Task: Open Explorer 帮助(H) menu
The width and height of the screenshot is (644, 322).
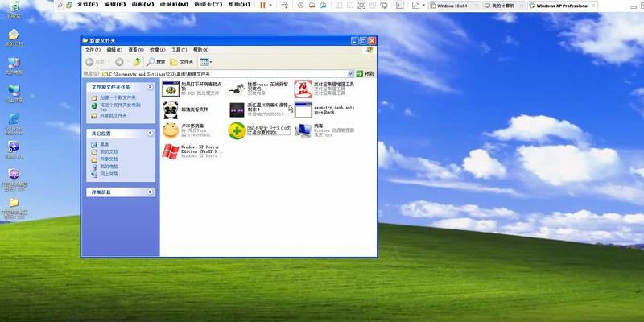Action: click(x=200, y=50)
